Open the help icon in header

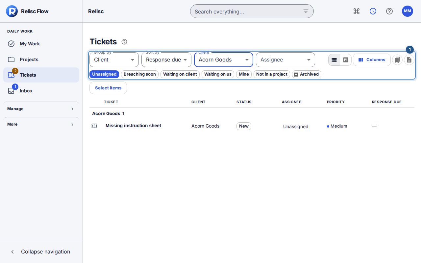tap(389, 11)
